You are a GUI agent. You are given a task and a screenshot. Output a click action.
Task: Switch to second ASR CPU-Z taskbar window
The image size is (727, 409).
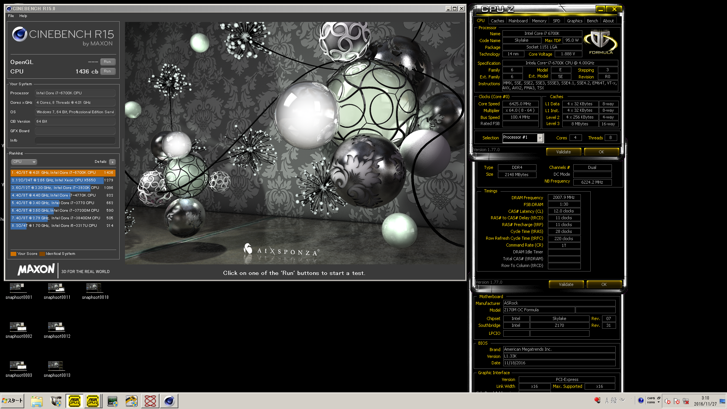click(x=93, y=401)
